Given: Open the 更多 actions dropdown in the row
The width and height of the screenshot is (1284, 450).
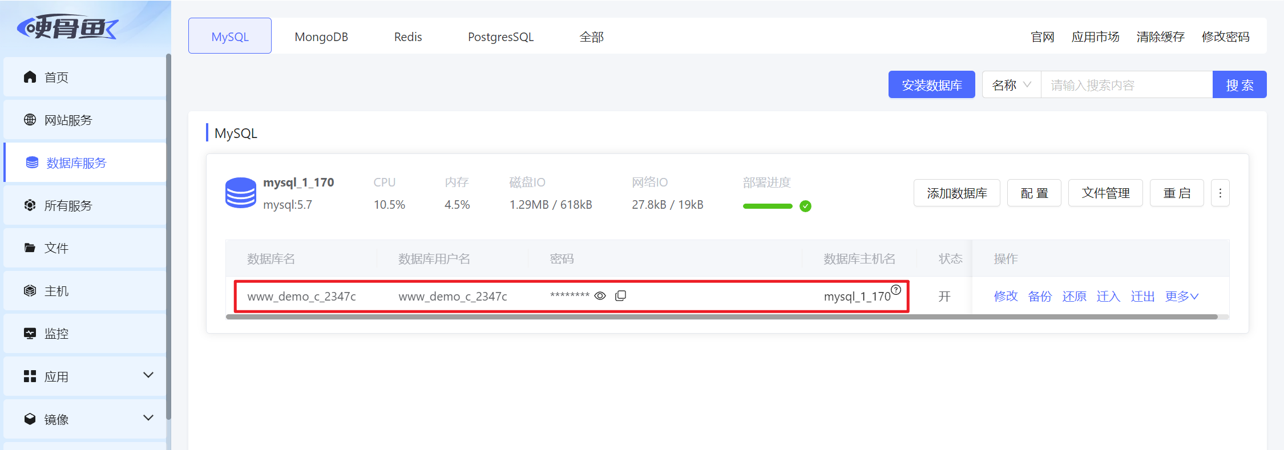Looking at the screenshot, I should pos(1182,296).
